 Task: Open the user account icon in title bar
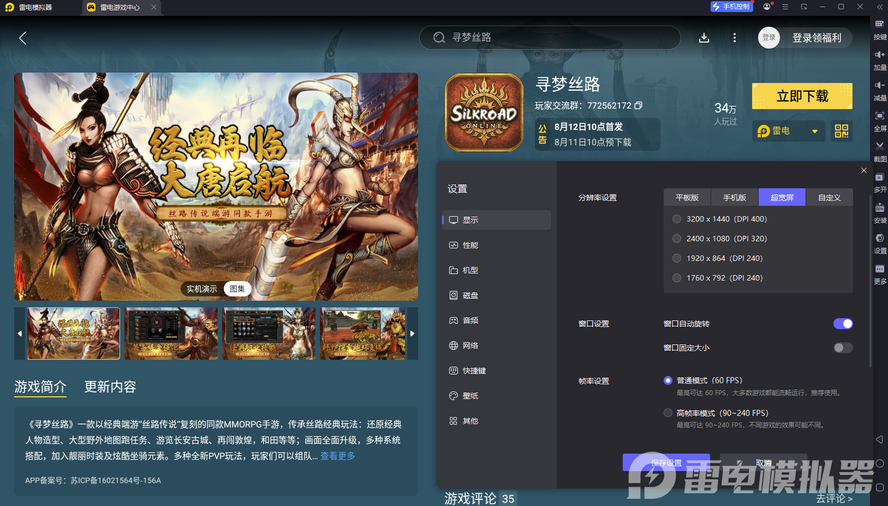pos(767,7)
